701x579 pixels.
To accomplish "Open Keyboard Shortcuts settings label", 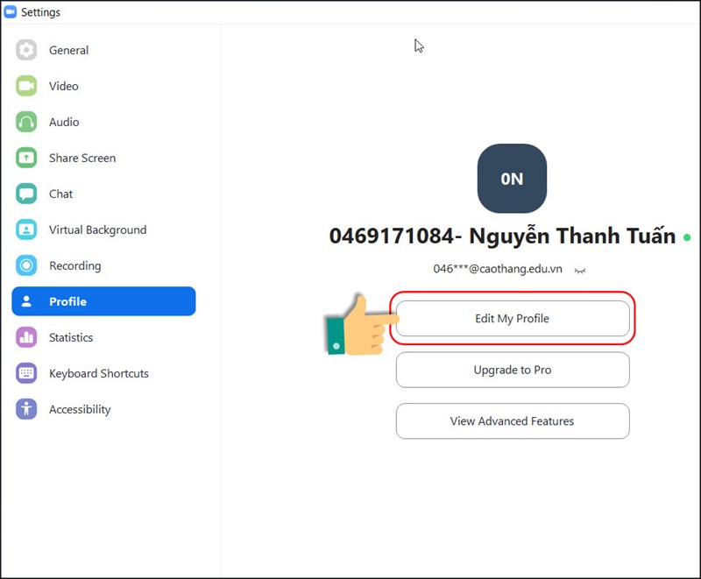I will click(98, 374).
